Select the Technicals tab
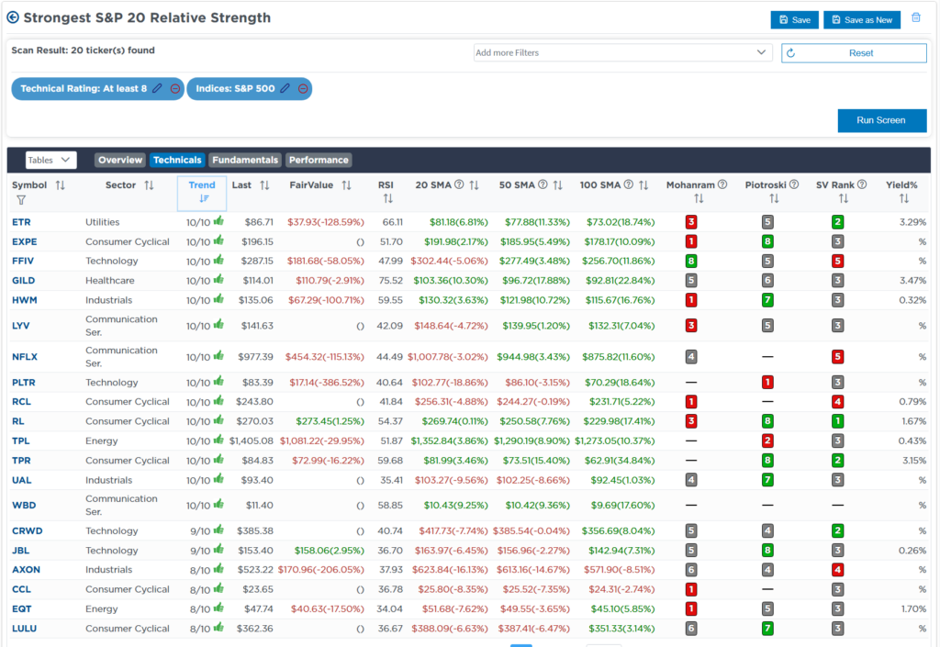Viewport: 940px width, 647px height. click(177, 160)
